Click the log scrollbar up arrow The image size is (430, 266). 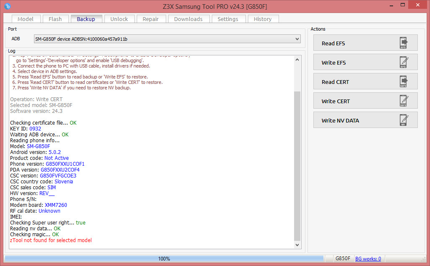(x=297, y=60)
